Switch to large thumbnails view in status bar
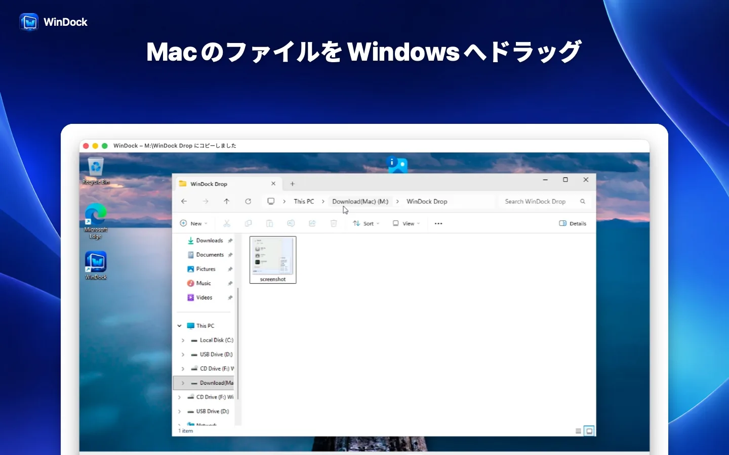 pos(589,431)
